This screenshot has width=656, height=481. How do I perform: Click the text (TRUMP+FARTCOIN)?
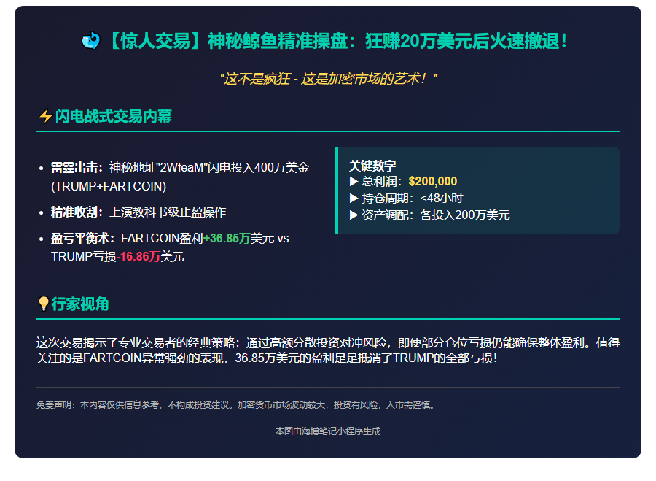(x=109, y=186)
